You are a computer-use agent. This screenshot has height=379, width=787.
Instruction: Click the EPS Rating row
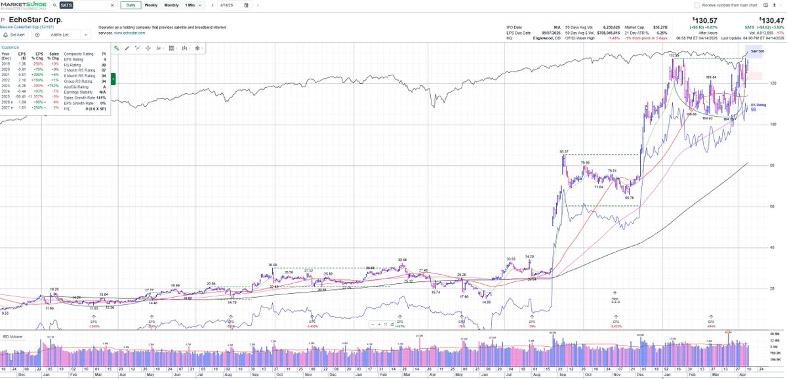pos(85,60)
